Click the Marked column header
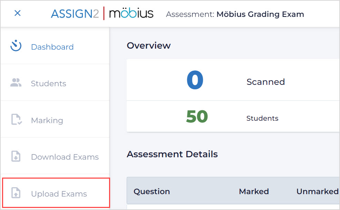Viewport: 340px width, 210px height. (x=254, y=191)
